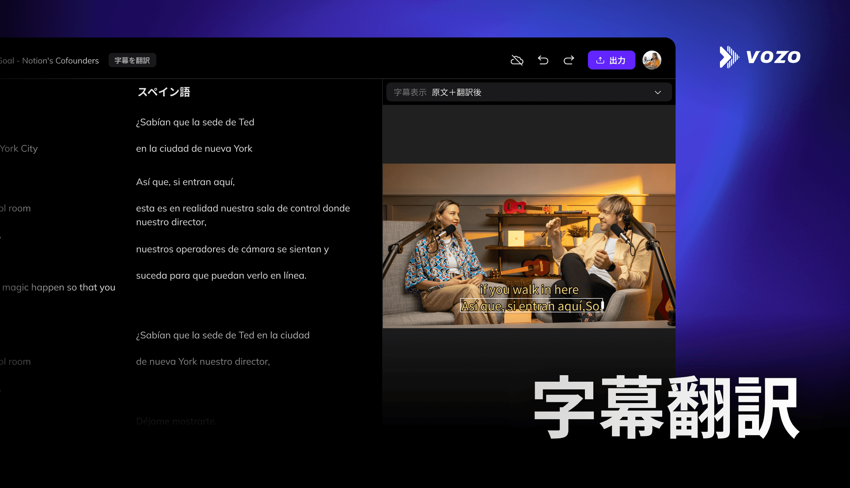Click the 出力 export button
This screenshot has height=488, width=850.
[x=611, y=60]
